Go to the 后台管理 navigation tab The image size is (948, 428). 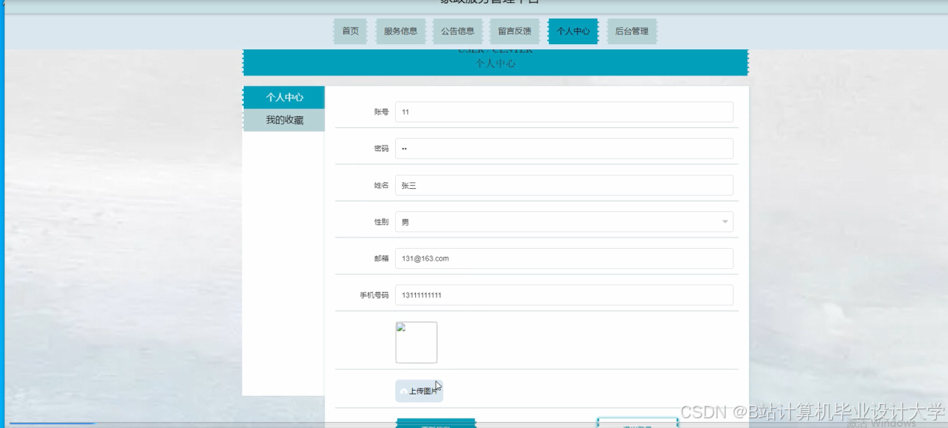(x=632, y=31)
